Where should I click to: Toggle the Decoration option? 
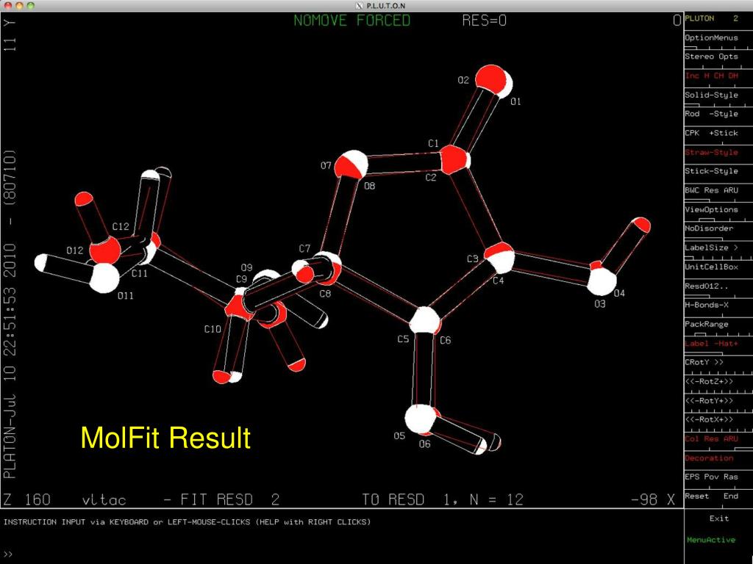[709, 458]
